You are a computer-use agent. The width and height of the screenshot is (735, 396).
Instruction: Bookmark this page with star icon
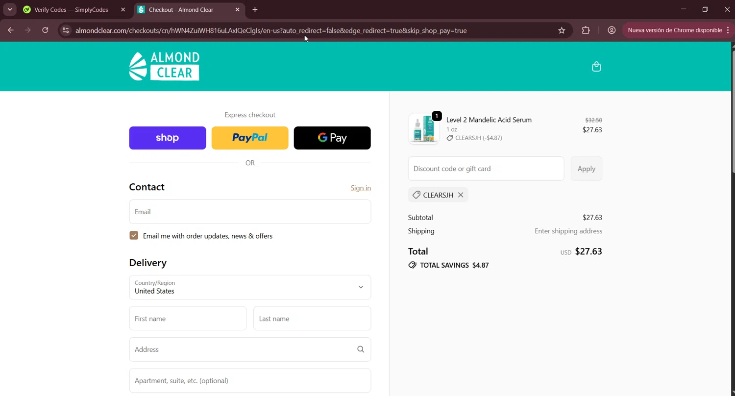[x=562, y=30]
